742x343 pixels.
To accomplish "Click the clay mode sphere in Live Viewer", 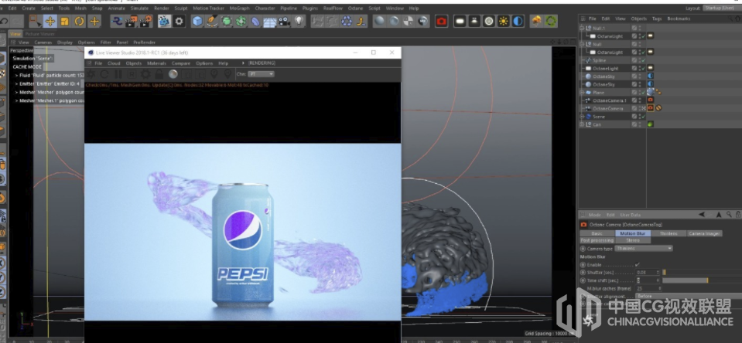I will pyautogui.click(x=173, y=74).
